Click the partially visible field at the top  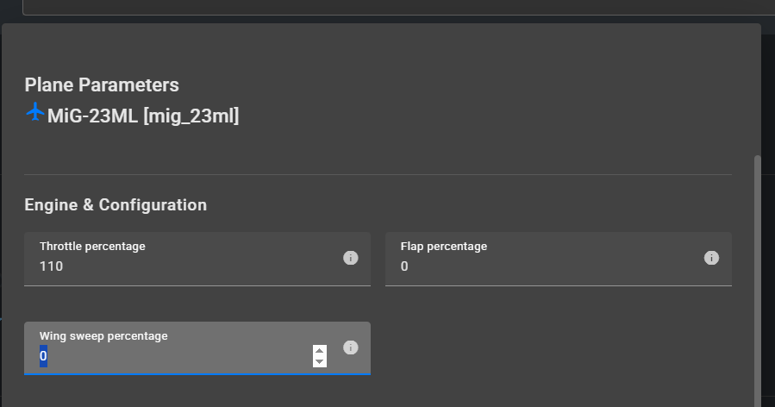pos(388,7)
